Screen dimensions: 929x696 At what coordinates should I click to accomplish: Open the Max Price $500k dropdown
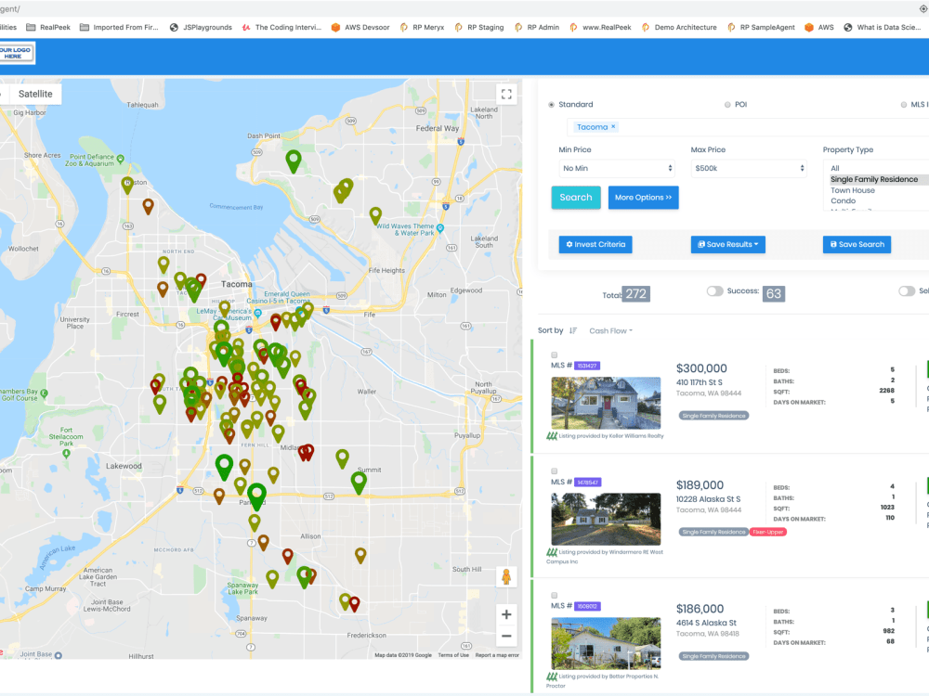point(749,168)
